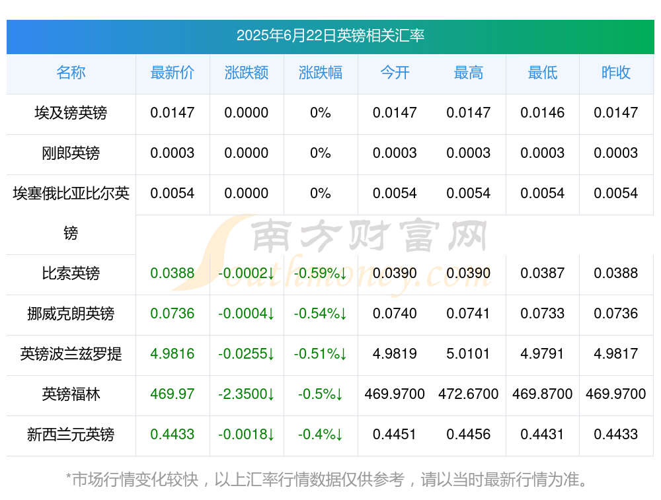Select the 最低 column header
Viewport: 661px width, 500px height.
[x=543, y=73]
